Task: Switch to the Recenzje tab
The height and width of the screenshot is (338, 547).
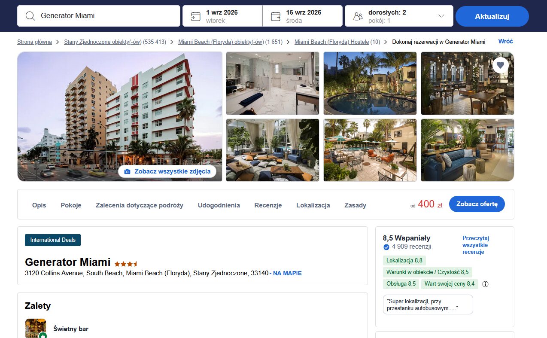Action: click(x=268, y=205)
